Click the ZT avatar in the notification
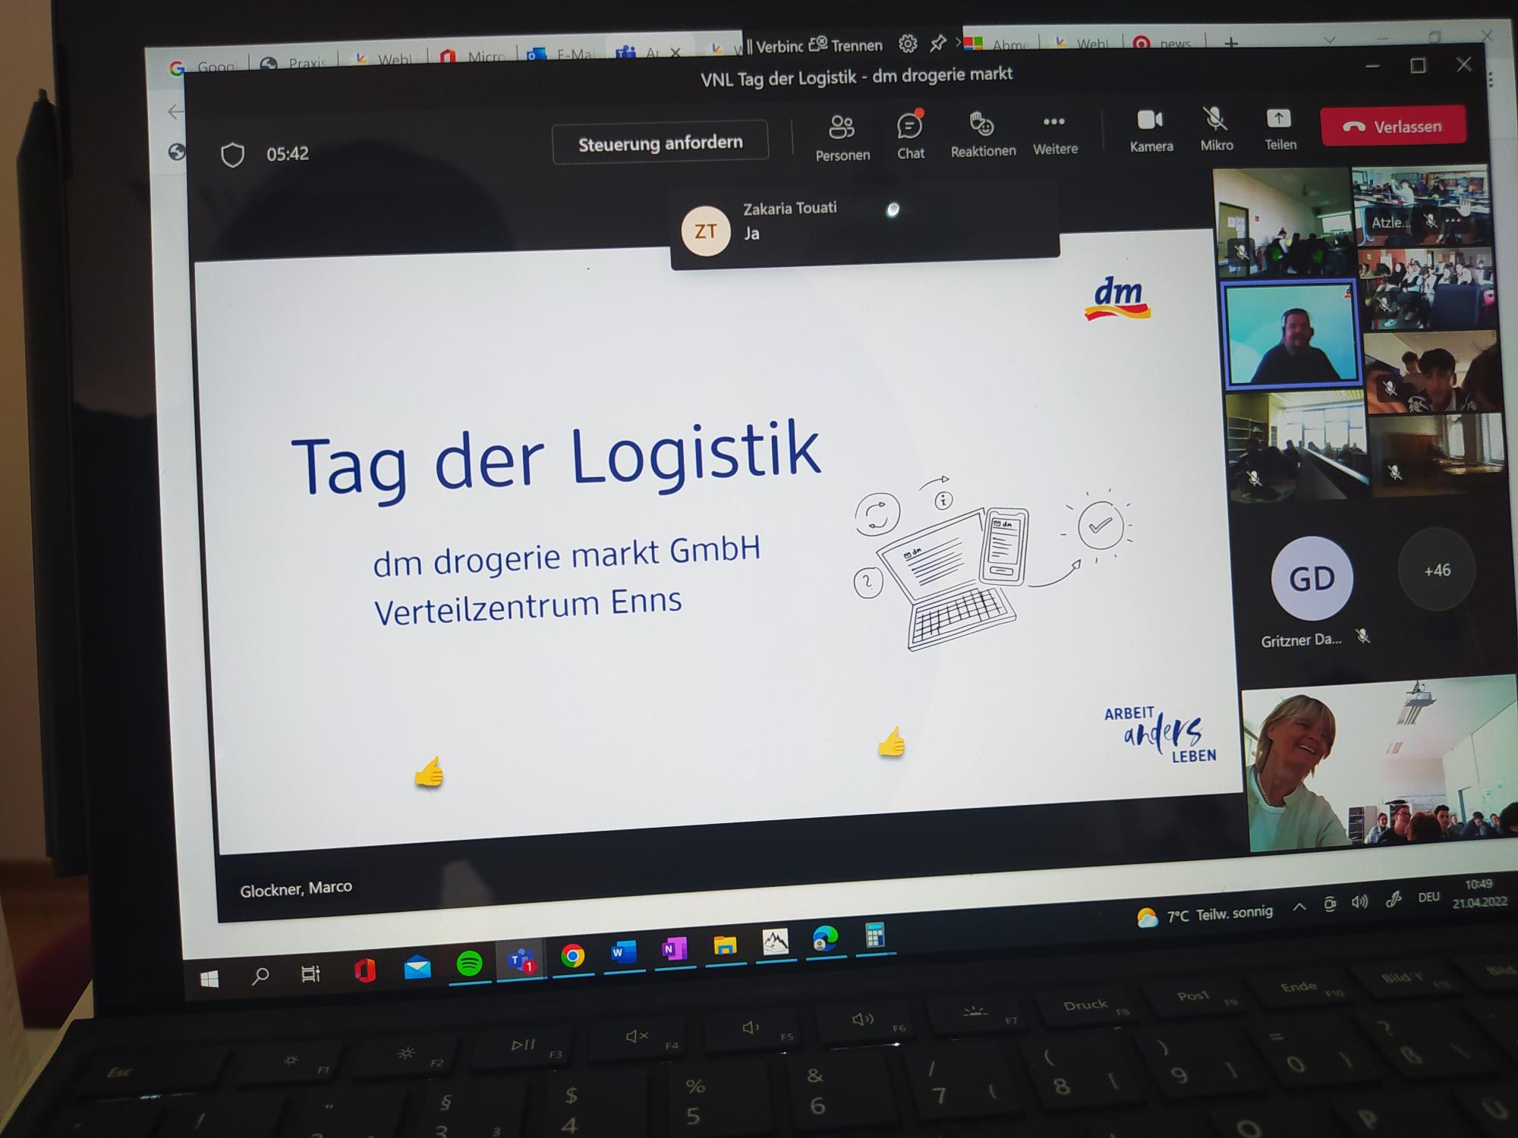 point(705,231)
